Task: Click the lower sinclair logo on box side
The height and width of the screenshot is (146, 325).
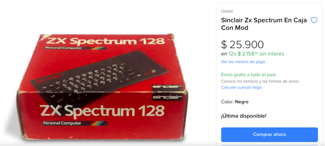Action: point(167,97)
